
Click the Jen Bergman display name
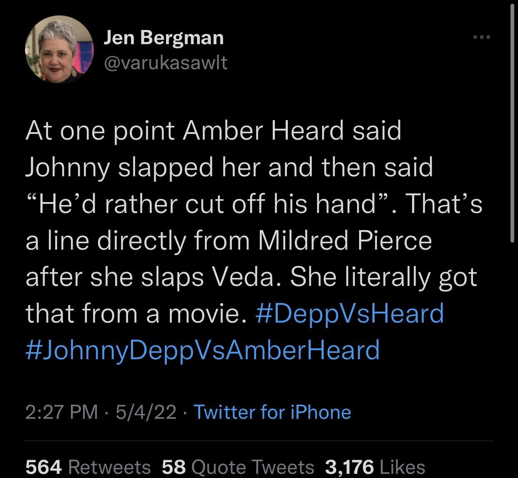(163, 38)
